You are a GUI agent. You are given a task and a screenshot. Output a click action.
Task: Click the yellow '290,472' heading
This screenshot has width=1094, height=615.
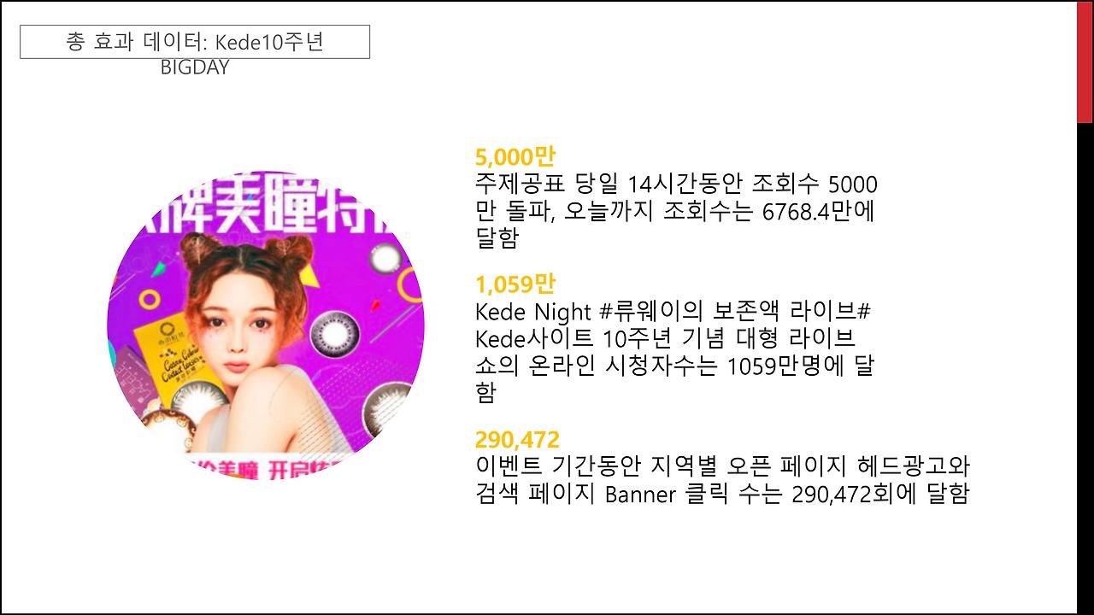pos(518,440)
